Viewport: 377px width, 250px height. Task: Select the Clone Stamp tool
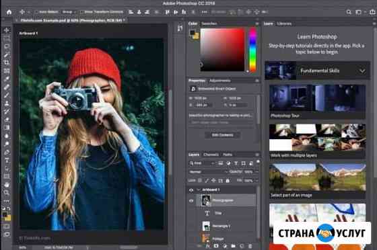[x=7, y=103]
